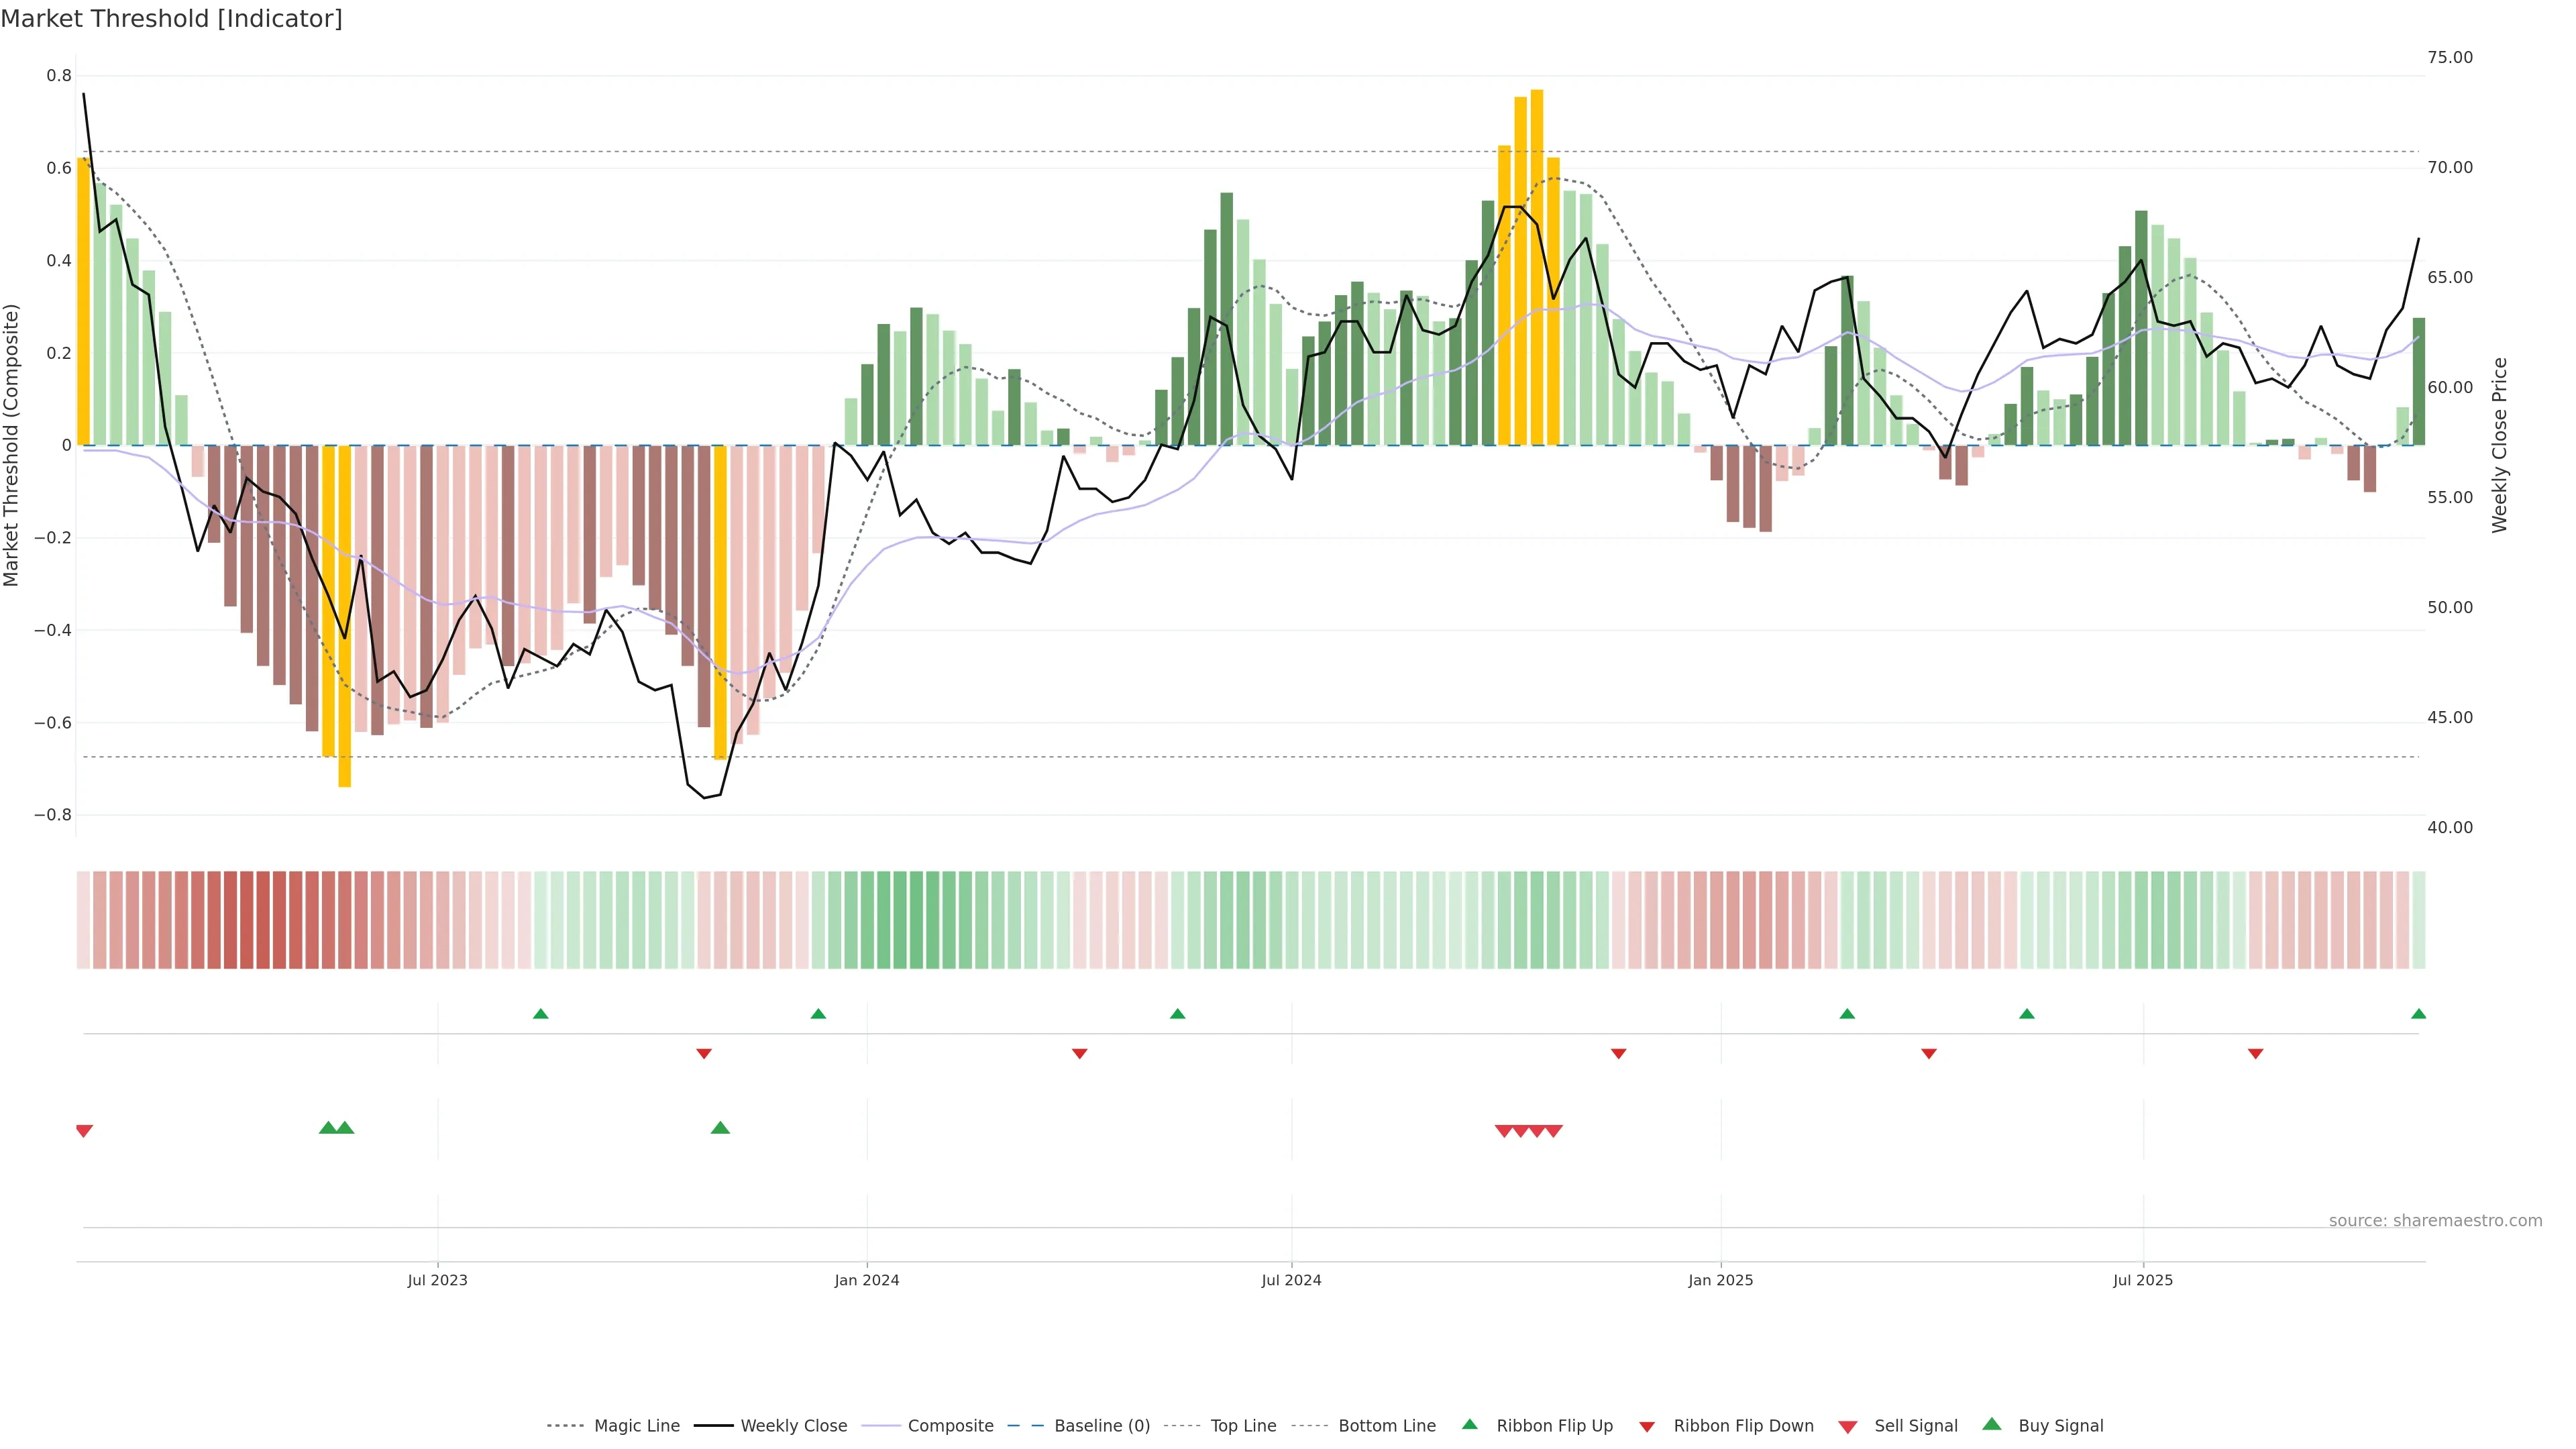Viewport: 2576px width, 1449px height.
Task: Click the Weekly Close Price axis title
Action: click(x=2500, y=445)
